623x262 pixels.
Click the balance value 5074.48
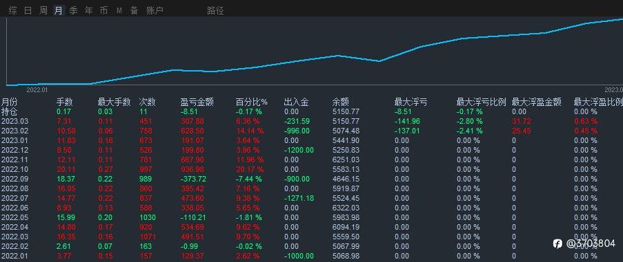tap(346, 131)
